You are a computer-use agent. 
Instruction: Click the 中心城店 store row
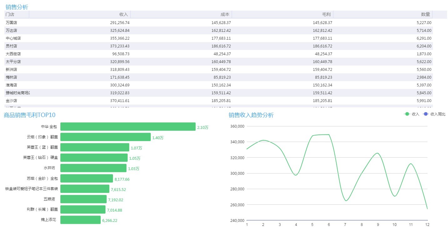tap(13, 38)
